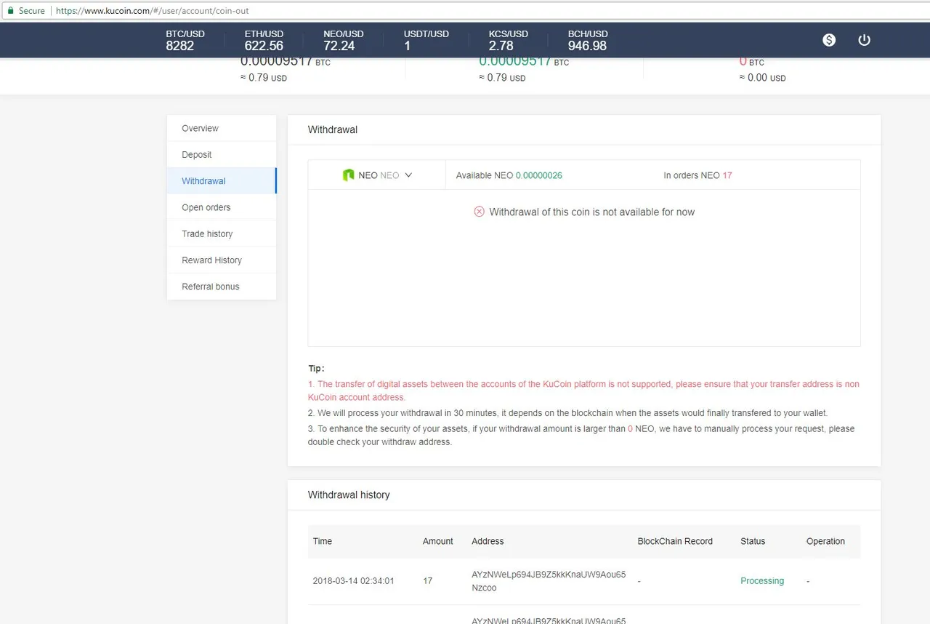This screenshot has width=930, height=624.
Task: Click the Withdrawal history heading
Action: (x=349, y=495)
